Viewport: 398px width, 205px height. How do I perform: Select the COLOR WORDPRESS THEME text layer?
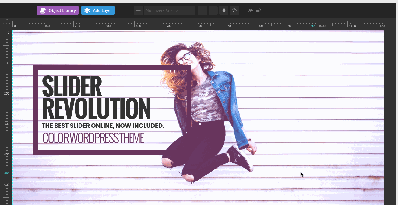click(93, 138)
